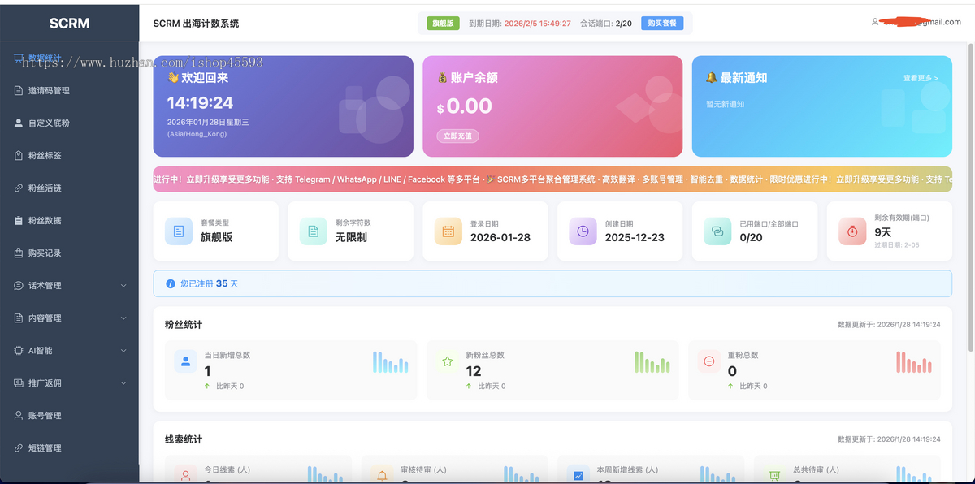The image size is (975, 484).
Task: Click the orange 登录日期 calendar icon
Action: (x=448, y=231)
